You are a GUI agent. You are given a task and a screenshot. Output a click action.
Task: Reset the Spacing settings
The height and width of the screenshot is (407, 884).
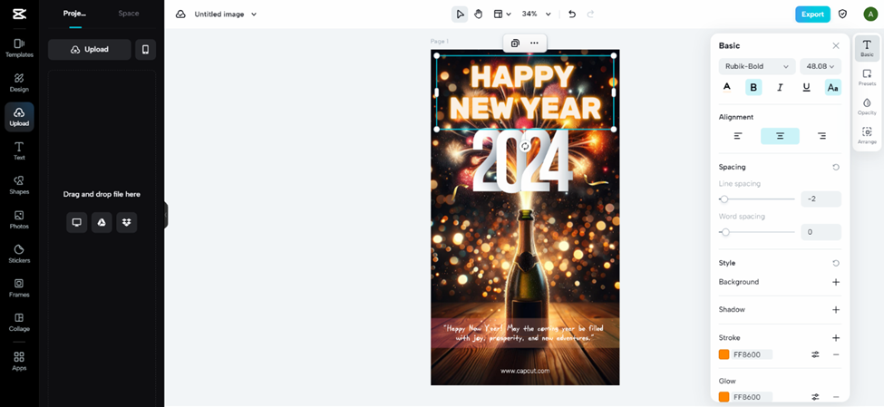(836, 167)
